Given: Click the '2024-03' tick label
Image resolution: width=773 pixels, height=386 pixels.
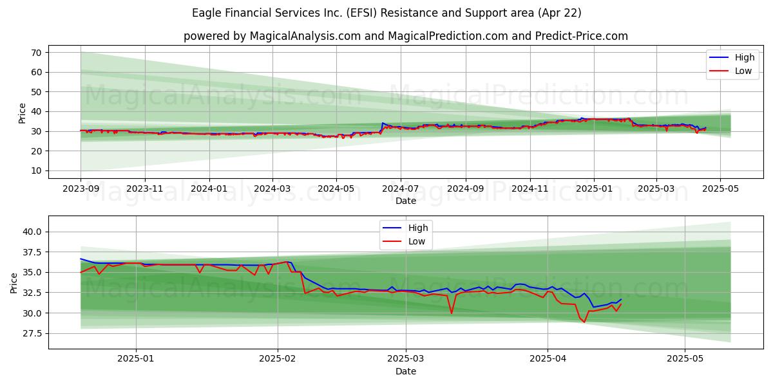Looking at the screenshot, I should pyautogui.click(x=272, y=188).
